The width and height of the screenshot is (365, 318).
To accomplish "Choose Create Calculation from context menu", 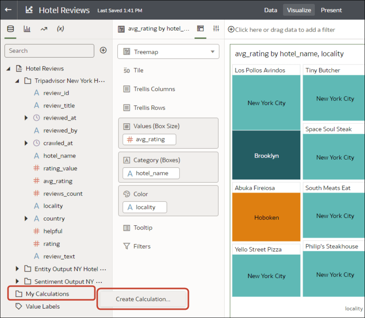I will click(143, 299).
